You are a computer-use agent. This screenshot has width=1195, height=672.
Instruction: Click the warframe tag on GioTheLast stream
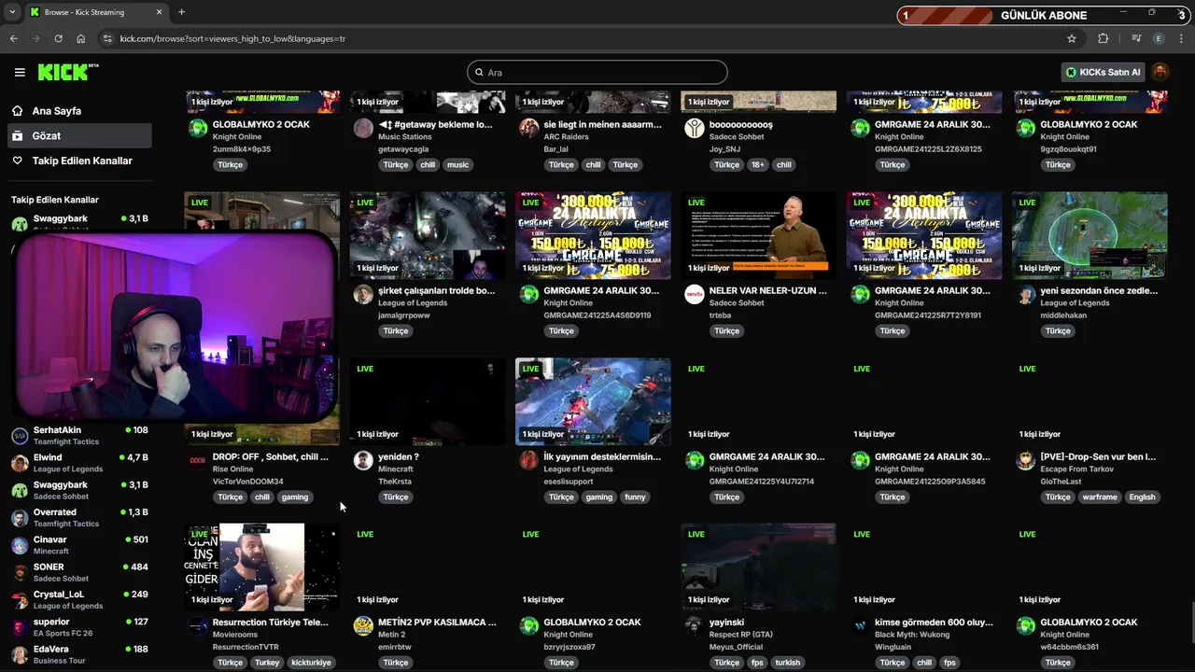click(x=1100, y=497)
